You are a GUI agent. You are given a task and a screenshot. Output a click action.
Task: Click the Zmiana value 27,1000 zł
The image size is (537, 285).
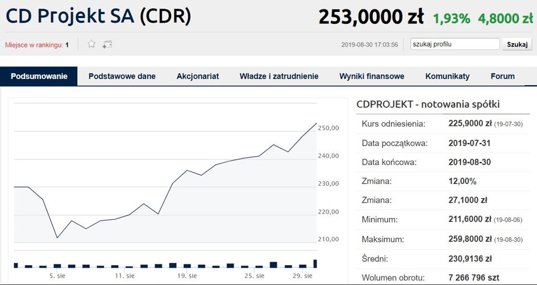pyautogui.click(x=468, y=200)
